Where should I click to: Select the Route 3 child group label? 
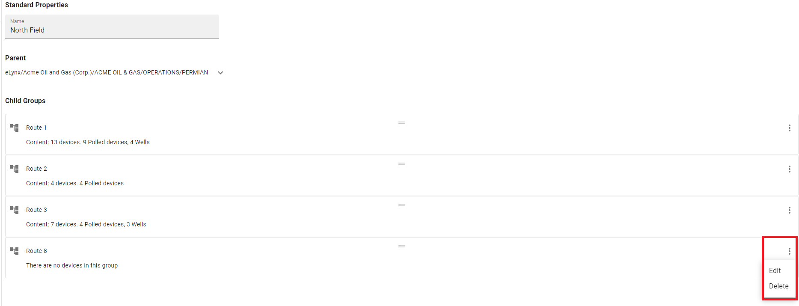[x=36, y=210]
